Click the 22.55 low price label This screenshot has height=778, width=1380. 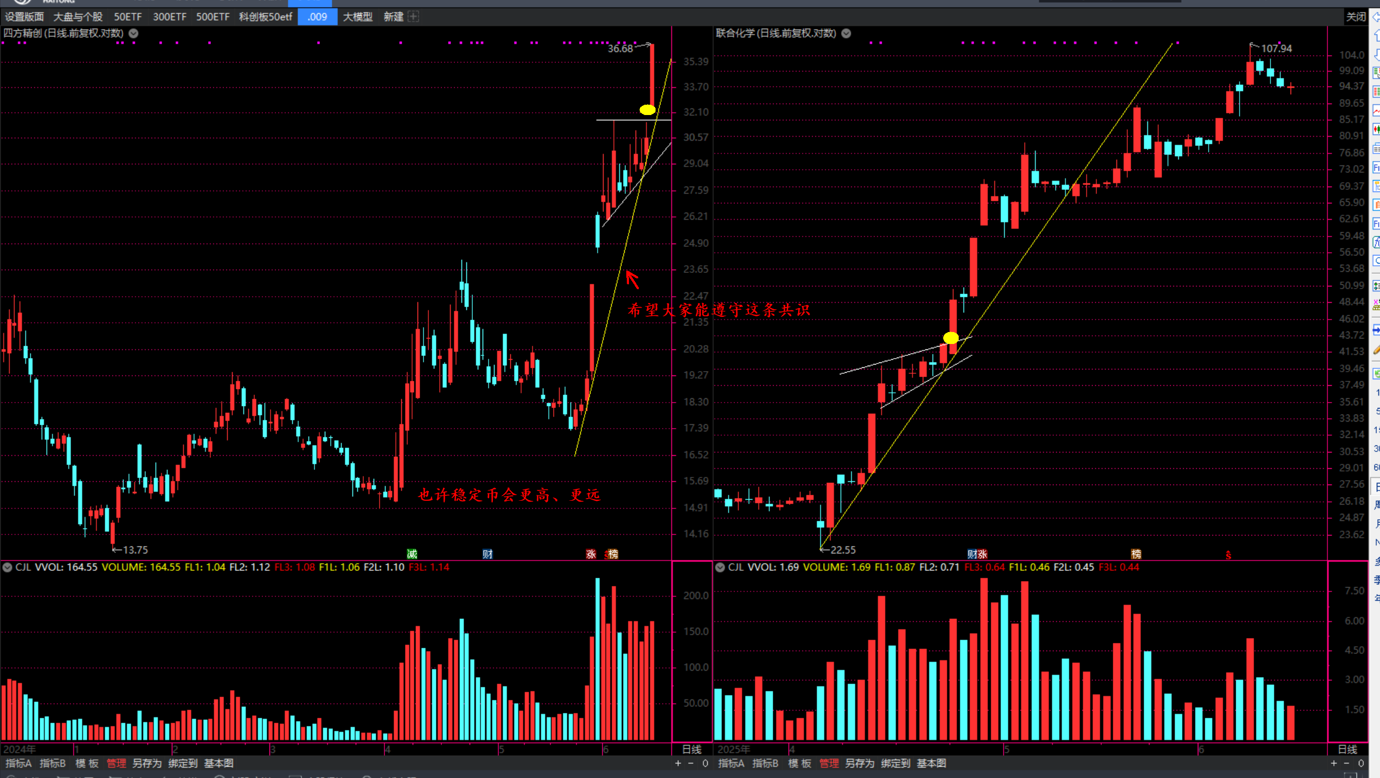843,550
